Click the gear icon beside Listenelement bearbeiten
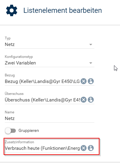Viewport: 120px width, 168px height. click(12, 10)
